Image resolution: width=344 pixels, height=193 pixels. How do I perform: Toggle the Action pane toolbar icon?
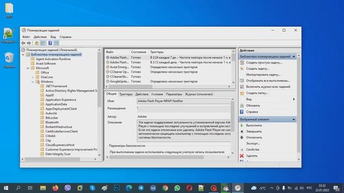(x=56, y=43)
